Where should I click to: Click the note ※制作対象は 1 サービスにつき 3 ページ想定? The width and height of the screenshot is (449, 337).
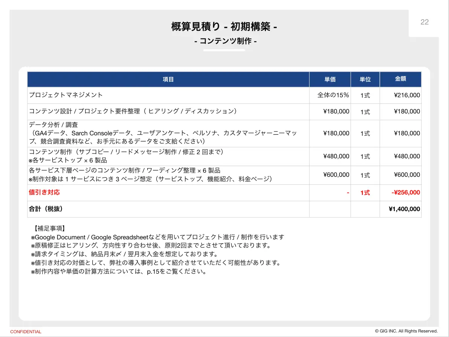coord(151,179)
